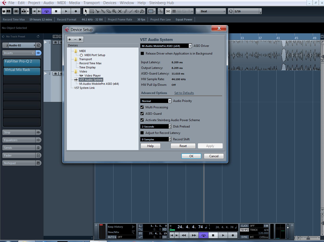Open ASIO Driver dropdown

(x=190, y=46)
